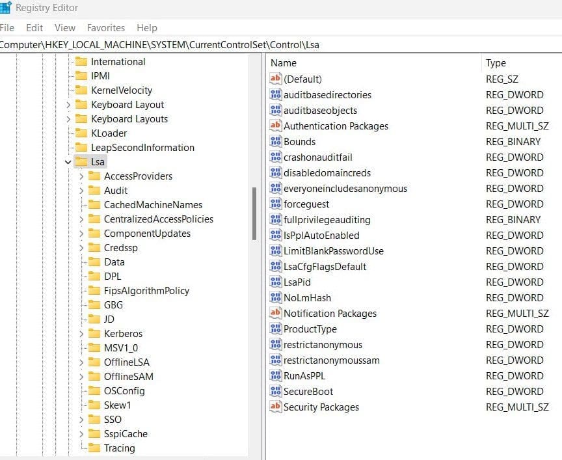Click the Kerberos folder icon
The width and height of the screenshot is (562, 460).
click(x=94, y=333)
